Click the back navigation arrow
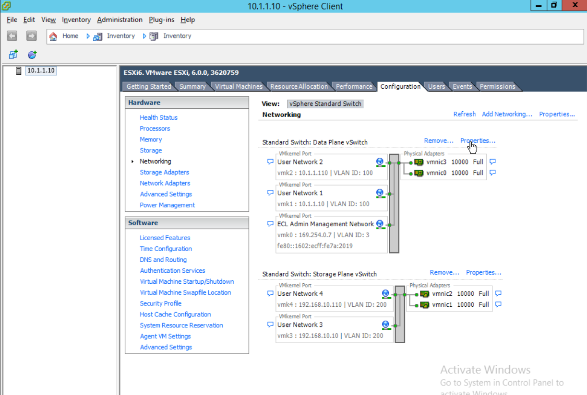 coord(12,36)
